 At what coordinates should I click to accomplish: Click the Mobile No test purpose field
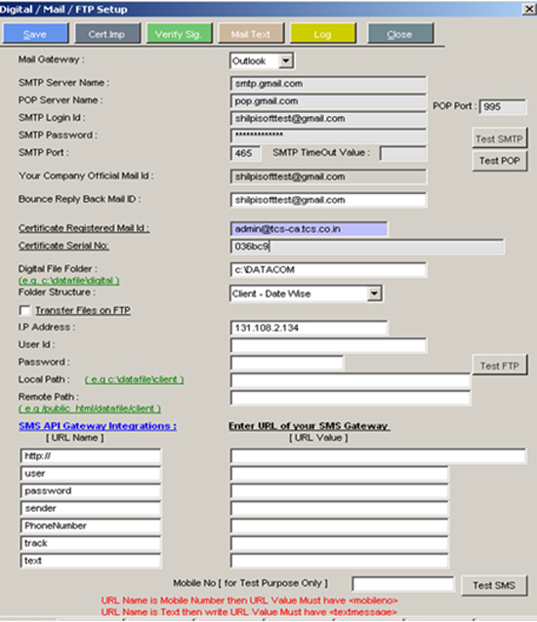coord(402,584)
